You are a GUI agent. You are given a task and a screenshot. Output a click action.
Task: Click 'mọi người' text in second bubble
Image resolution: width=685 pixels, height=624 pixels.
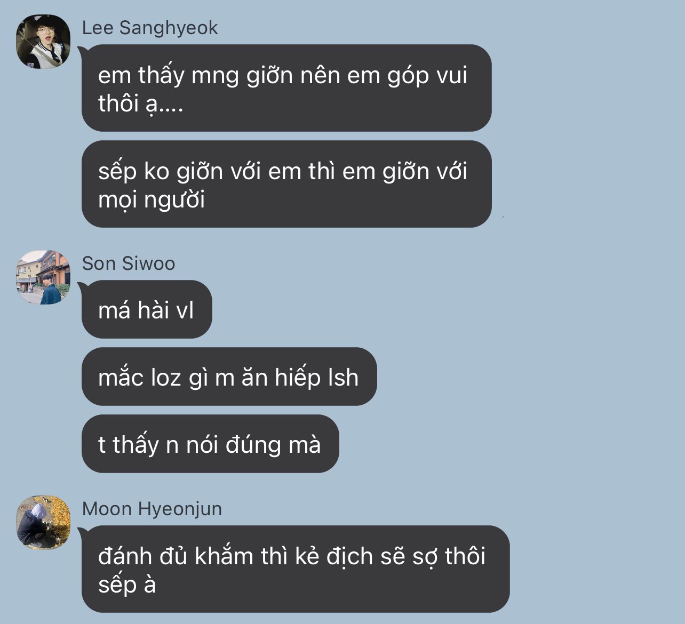(152, 201)
